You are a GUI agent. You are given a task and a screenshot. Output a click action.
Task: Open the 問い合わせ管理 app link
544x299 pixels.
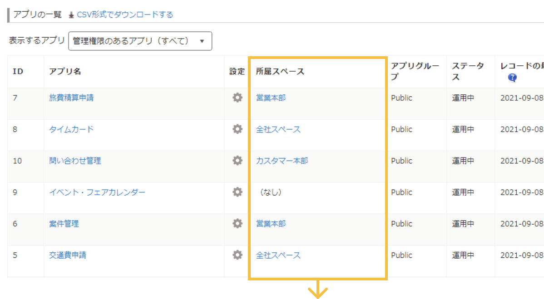pos(75,161)
